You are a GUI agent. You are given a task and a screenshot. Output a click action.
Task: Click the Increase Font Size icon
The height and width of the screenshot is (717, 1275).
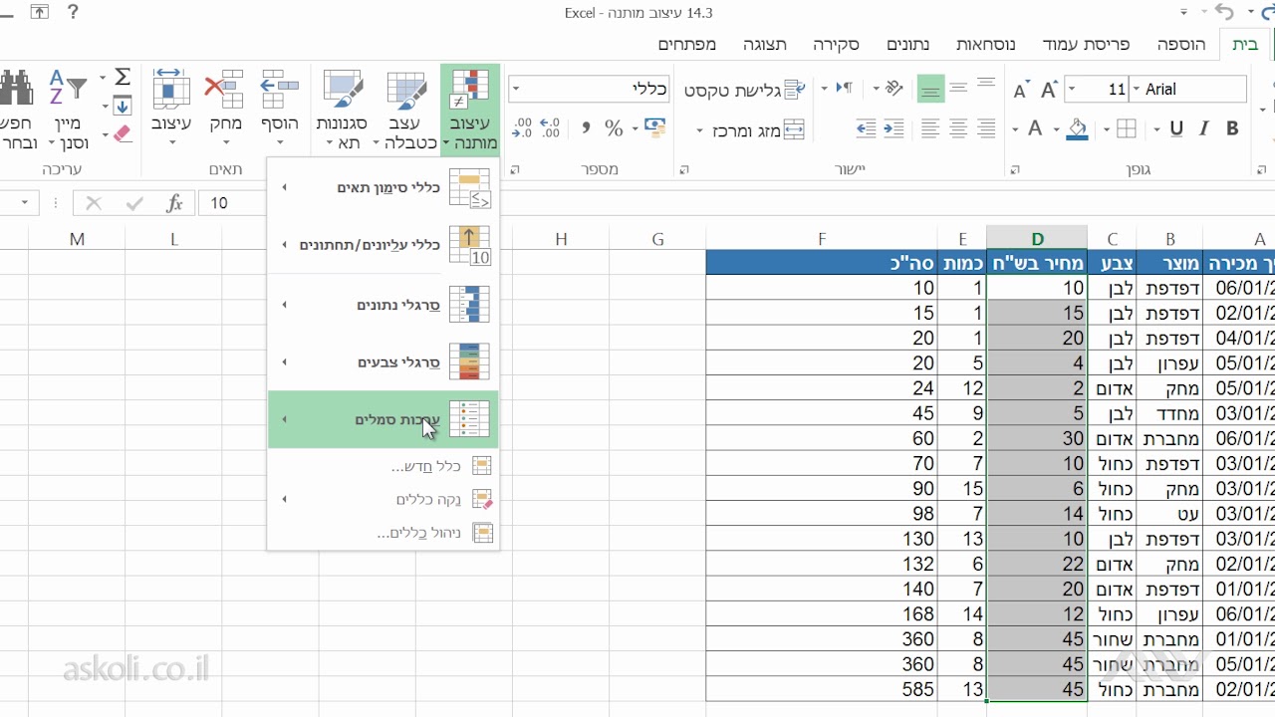point(1049,90)
